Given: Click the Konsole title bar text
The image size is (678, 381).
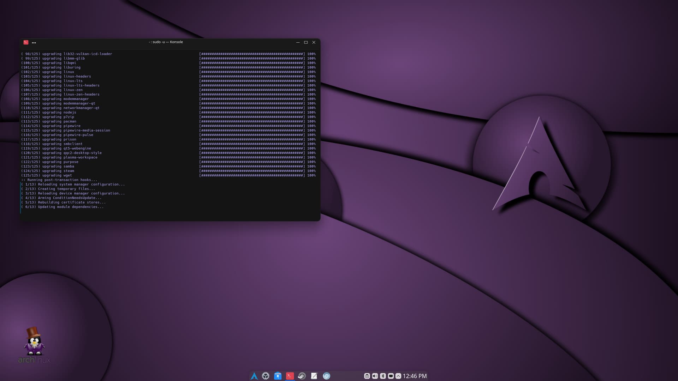Looking at the screenshot, I should (x=166, y=42).
